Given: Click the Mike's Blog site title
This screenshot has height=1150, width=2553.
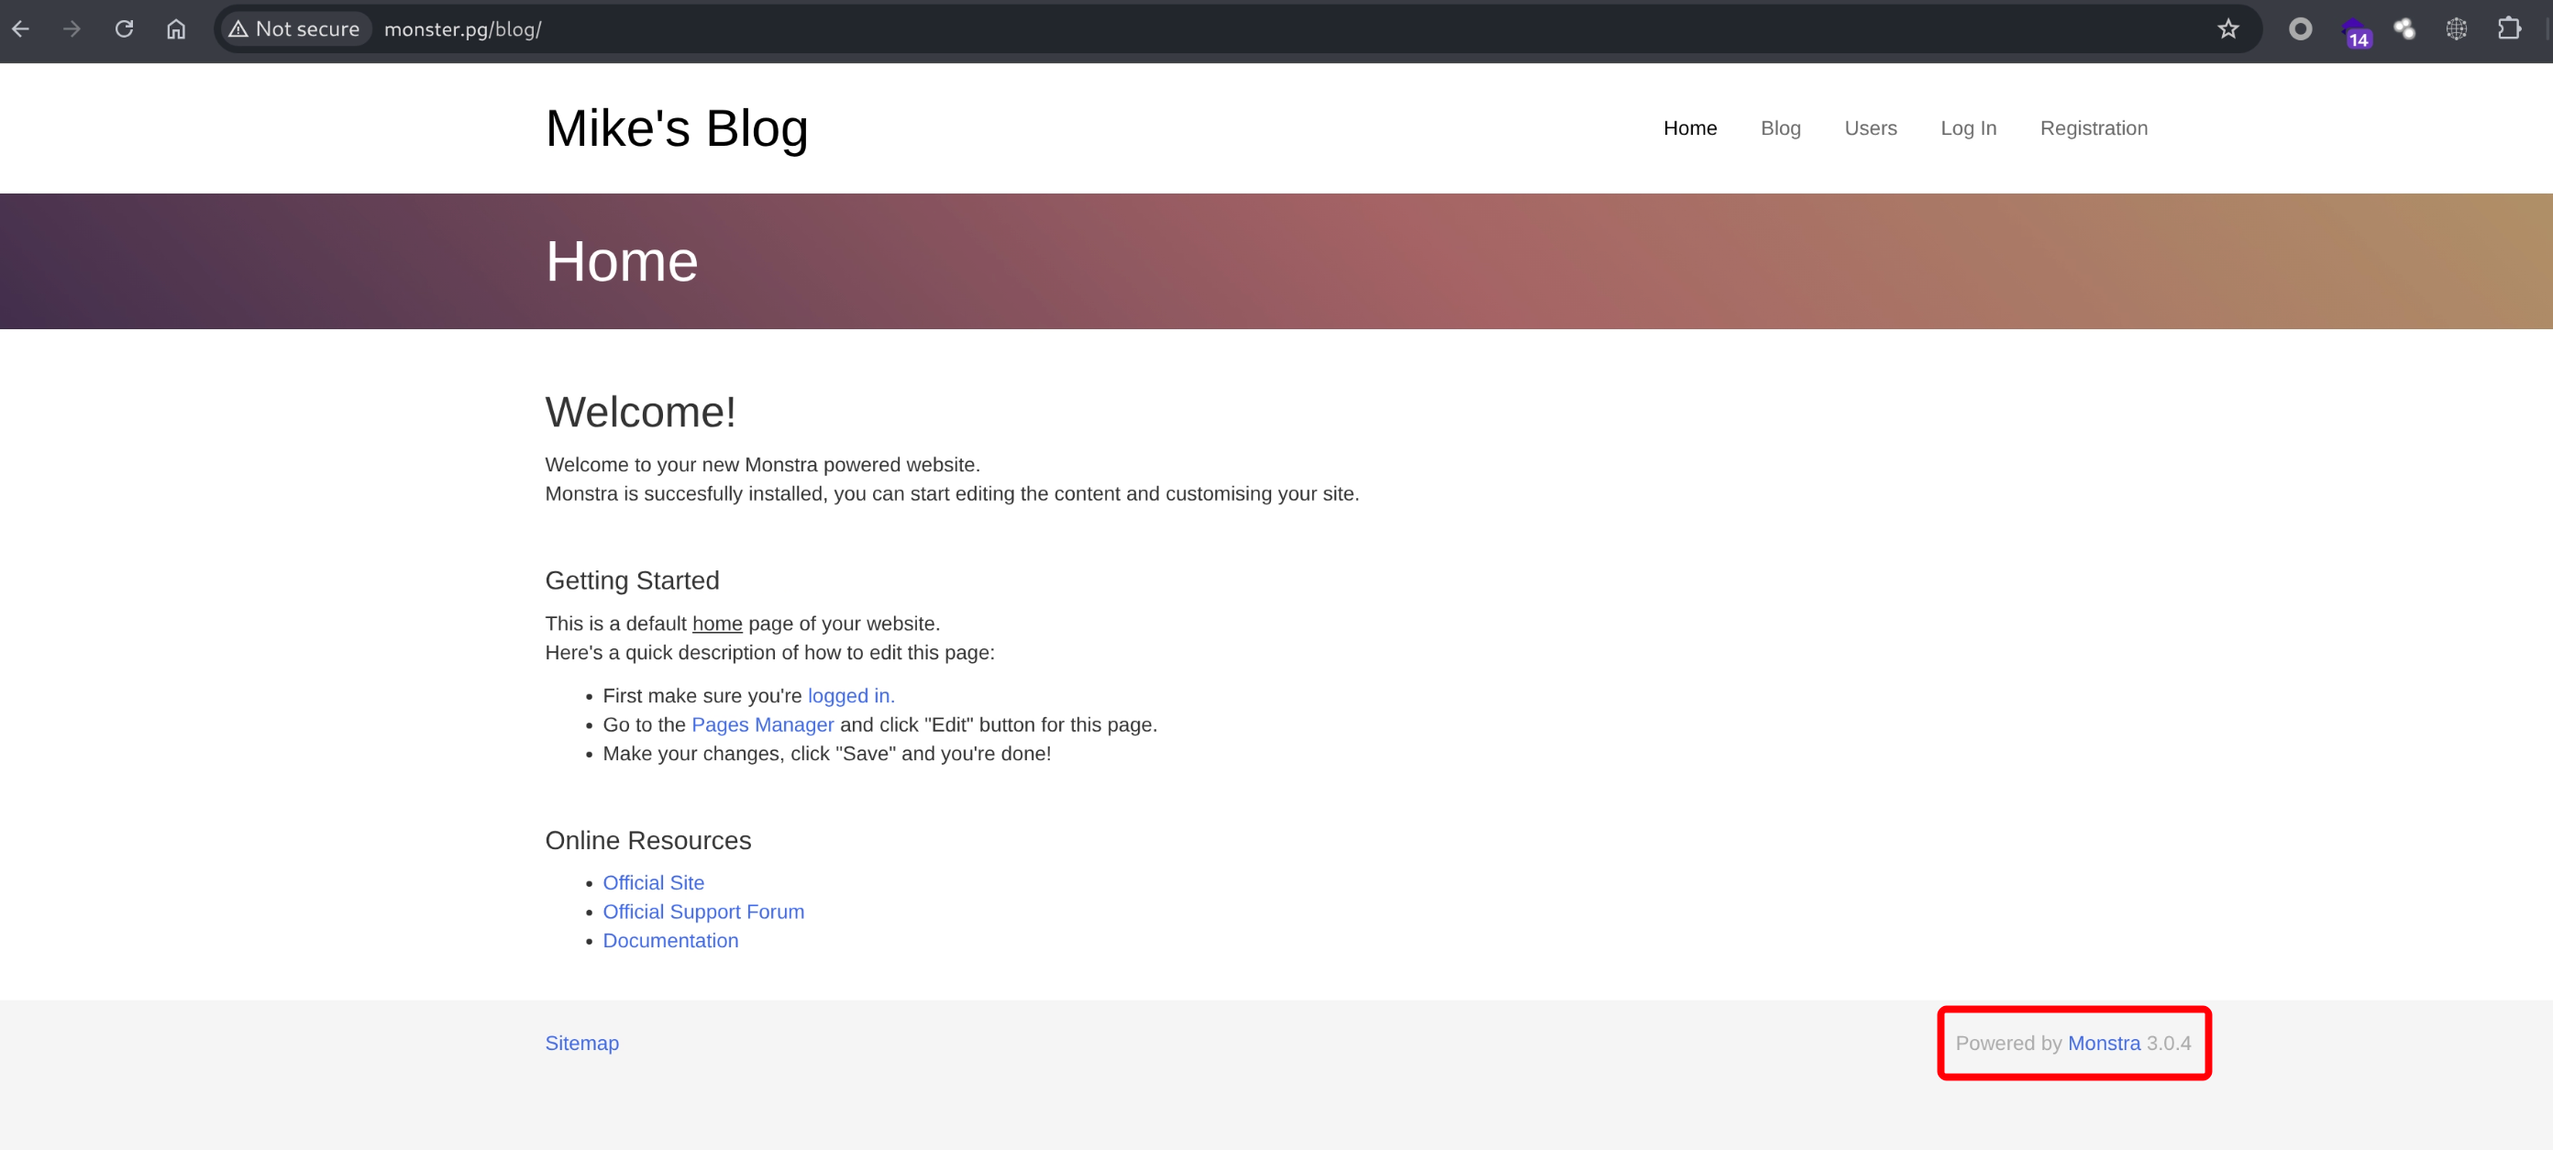Looking at the screenshot, I should pyautogui.click(x=676, y=127).
